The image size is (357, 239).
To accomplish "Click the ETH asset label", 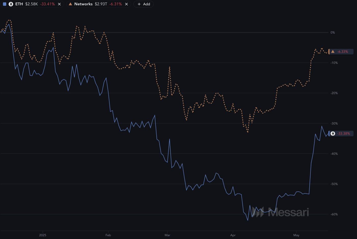I will point(19,4).
